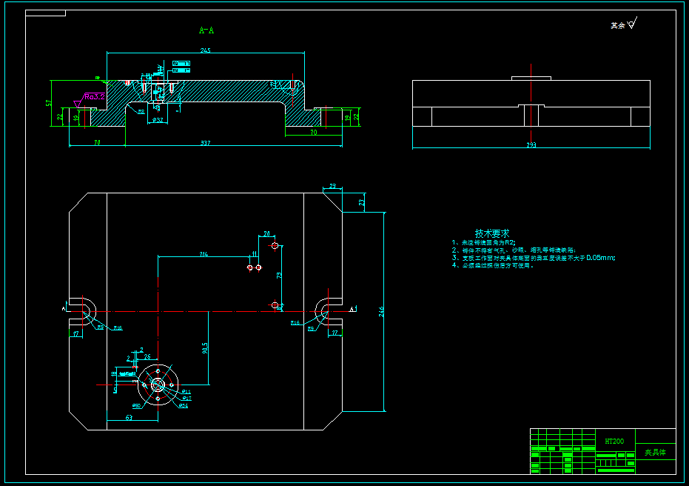Image resolution: width=689 pixels, height=486 pixels.
Task: Click the 25 dimension near the boss
Action: coord(147,356)
